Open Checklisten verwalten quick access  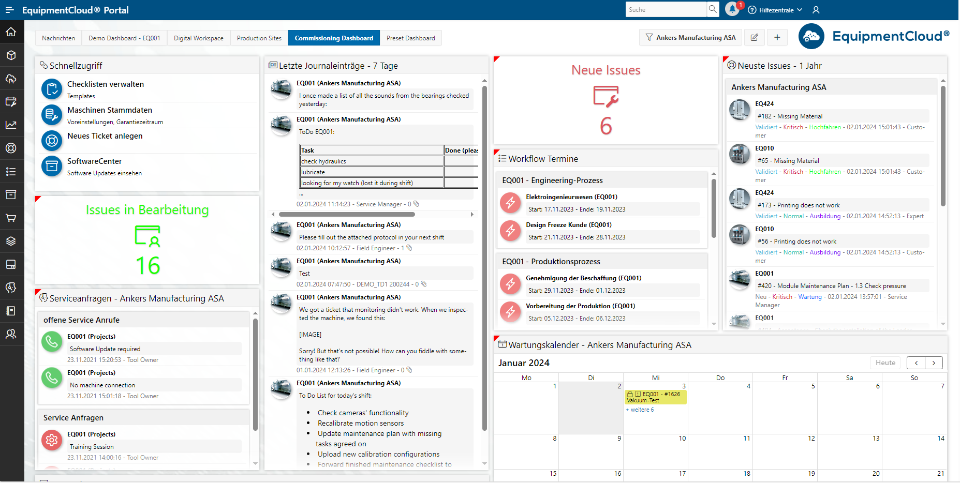click(x=106, y=84)
